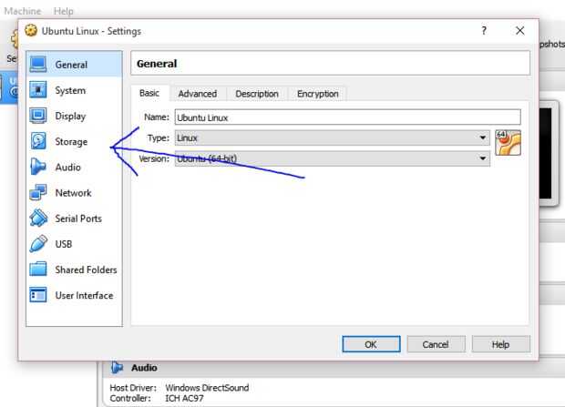Click the Storage disk icon

[x=38, y=141]
